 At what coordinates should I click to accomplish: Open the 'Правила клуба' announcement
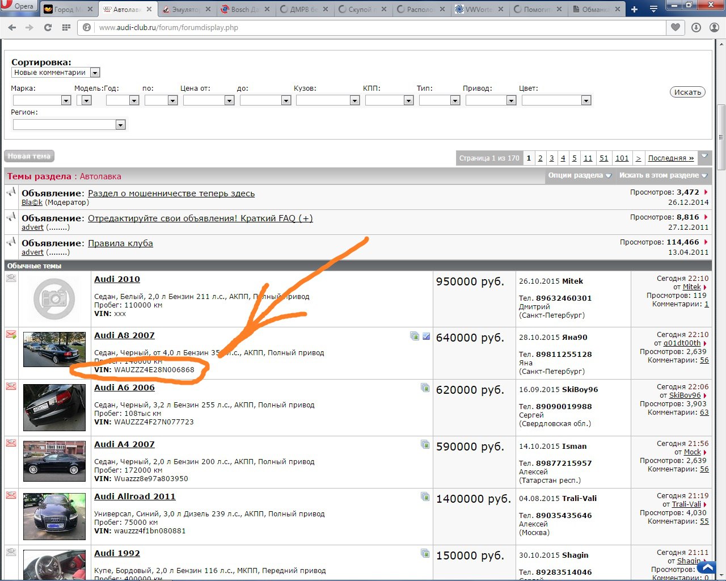pos(120,243)
